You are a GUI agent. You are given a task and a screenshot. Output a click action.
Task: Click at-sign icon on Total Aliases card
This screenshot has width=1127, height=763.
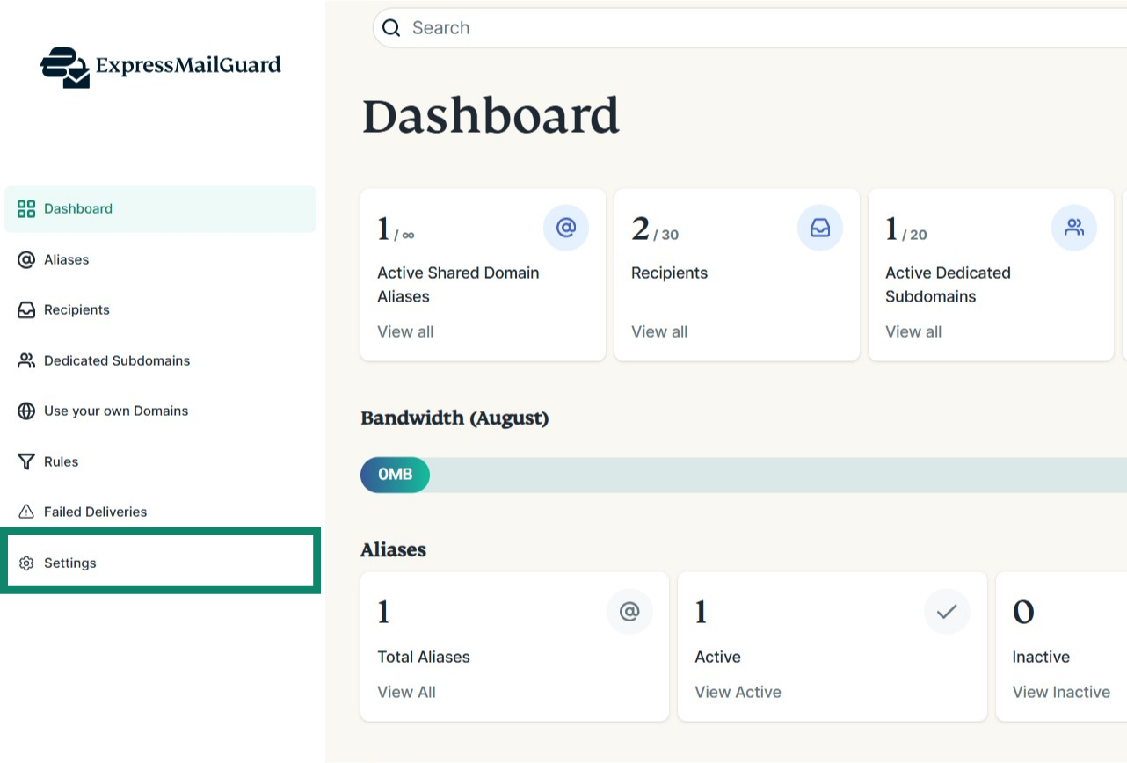tap(629, 611)
